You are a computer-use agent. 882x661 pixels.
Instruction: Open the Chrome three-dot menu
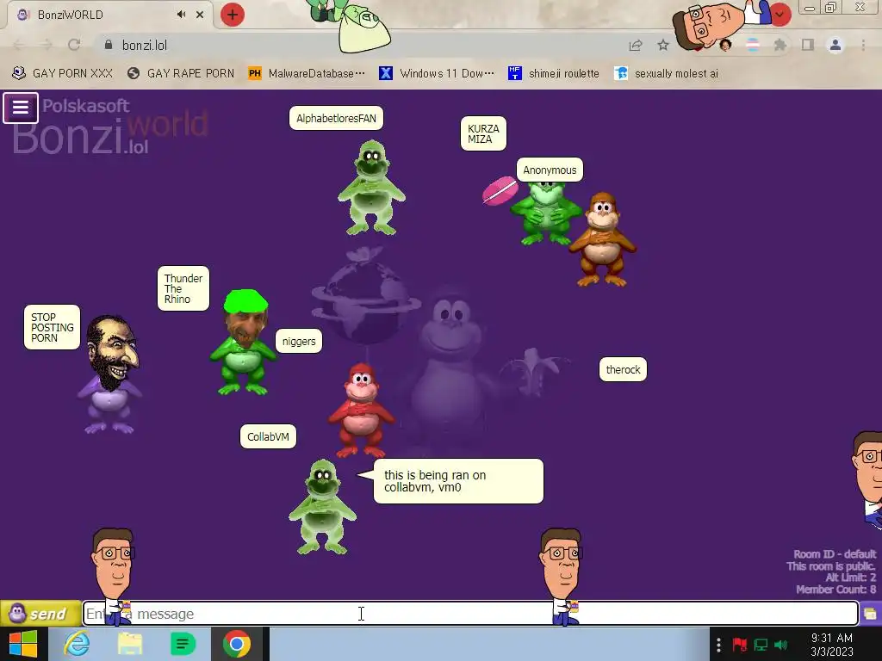(863, 45)
